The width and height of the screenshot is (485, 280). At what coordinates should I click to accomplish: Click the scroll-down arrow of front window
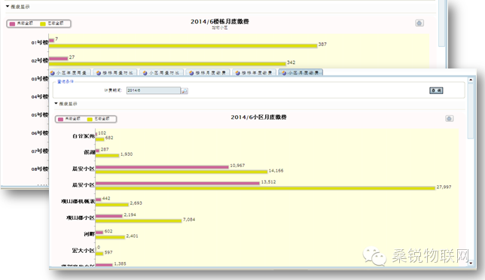pyautogui.click(x=471, y=263)
